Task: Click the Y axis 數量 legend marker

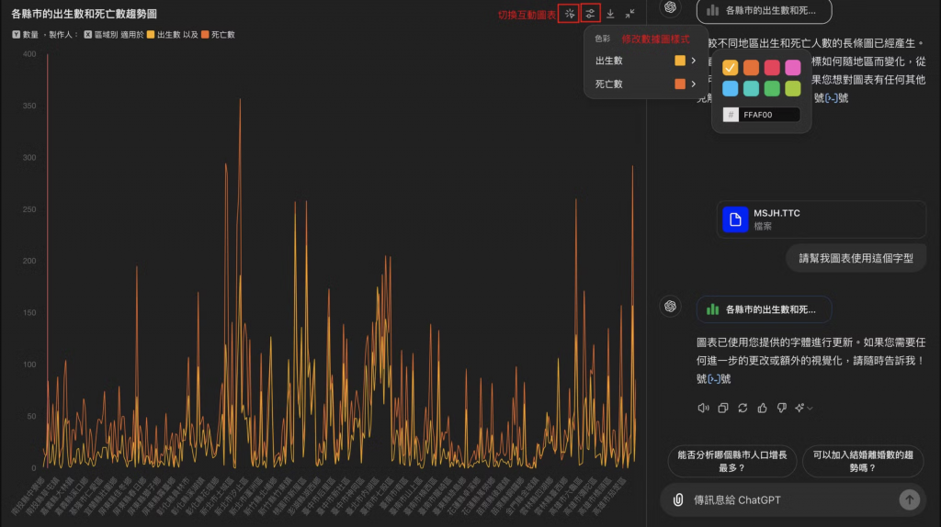Action: click(17, 35)
